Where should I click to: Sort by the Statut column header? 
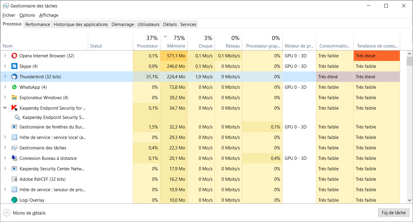point(110,42)
